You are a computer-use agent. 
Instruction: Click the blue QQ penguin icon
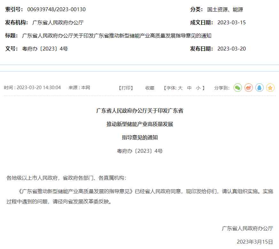259,88
